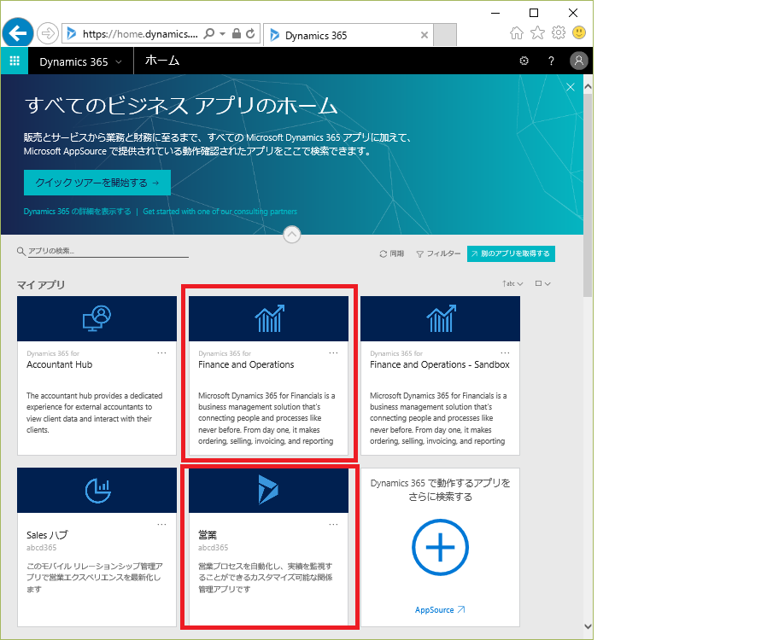Open the user account avatar

(579, 61)
